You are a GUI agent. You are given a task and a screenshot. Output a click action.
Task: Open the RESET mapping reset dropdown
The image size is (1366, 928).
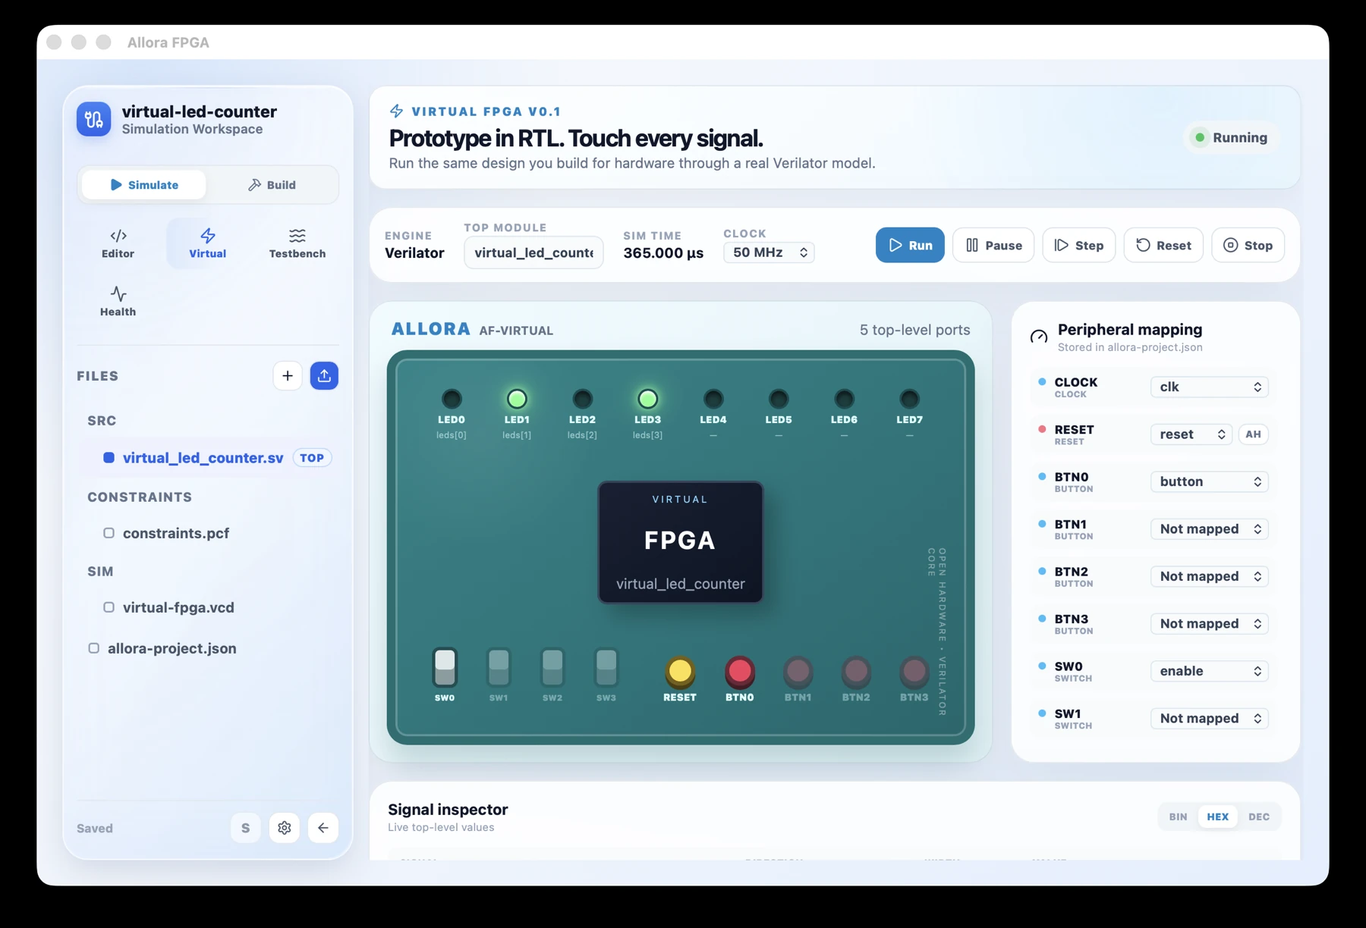[1191, 434]
